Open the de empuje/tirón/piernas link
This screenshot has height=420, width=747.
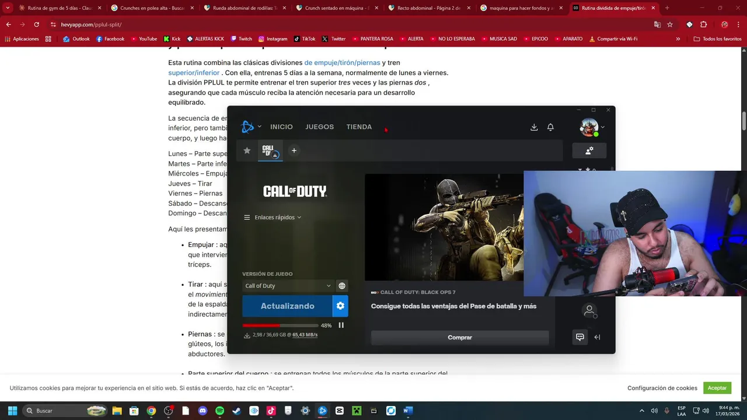pyautogui.click(x=342, y=62)
